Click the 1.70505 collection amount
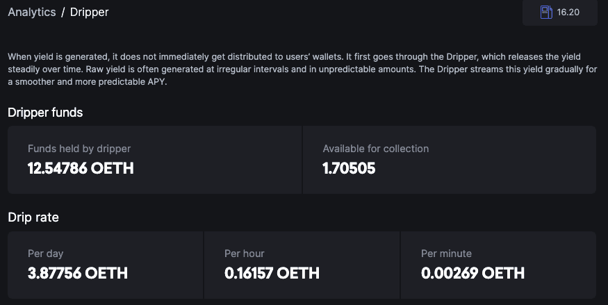Viewport: 608px width, 305px height. pyautogui.click(x=349, y=168)
